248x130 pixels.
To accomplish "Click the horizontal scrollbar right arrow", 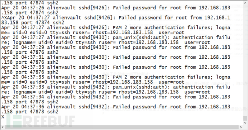I will pyautogui.click(x=241, y=127).
